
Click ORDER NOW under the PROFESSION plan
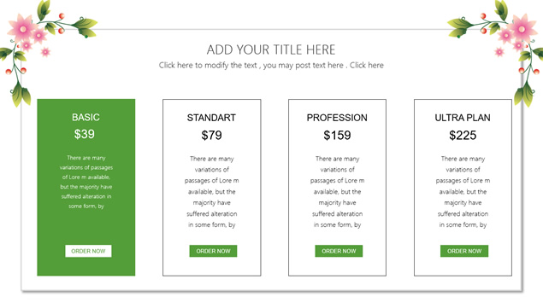pyautogui.click(x=339, y=251)
